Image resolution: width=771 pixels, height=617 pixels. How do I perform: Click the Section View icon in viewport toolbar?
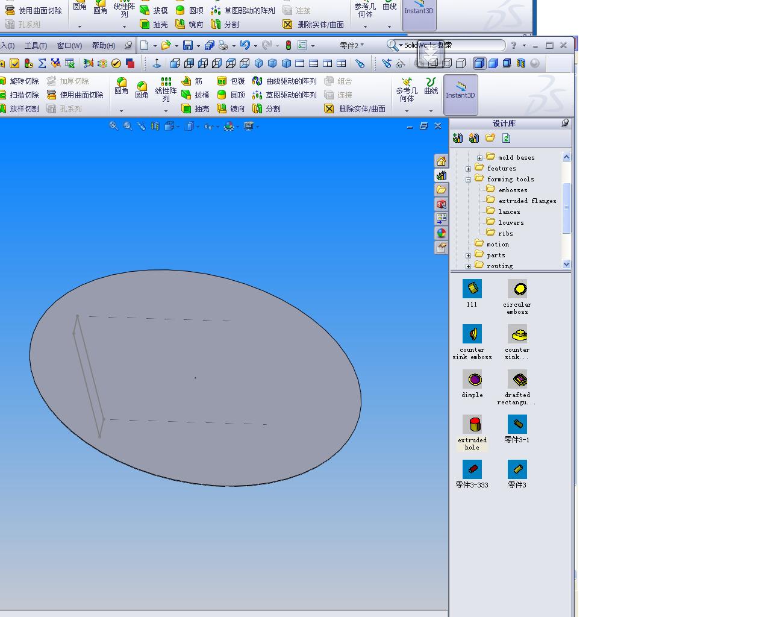155,126
